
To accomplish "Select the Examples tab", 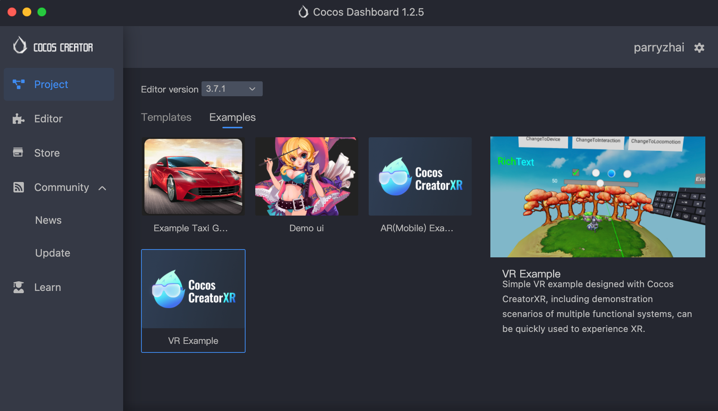I will click(x=232, y=117).
